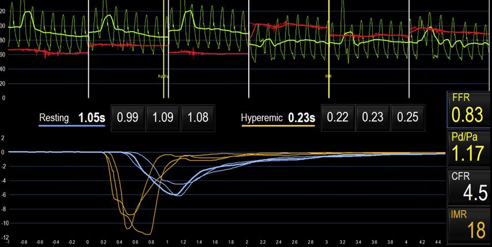Open the Pd/Pa 1.17 result panel
Viewport: 492px width, 247px height.
pos(469,148)
